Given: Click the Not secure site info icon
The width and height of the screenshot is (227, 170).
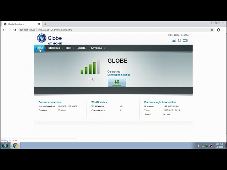Looking at the screenshot, I should coord(21,30).
